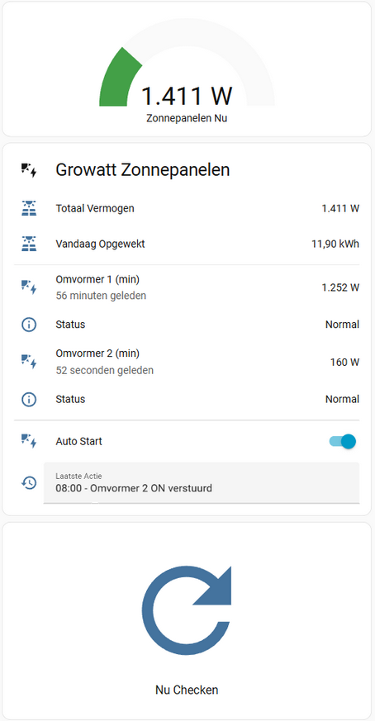Screen dimensions: 375x721
Task: Click Normal status value for Omvormer 2
Action: pos(342,399)
